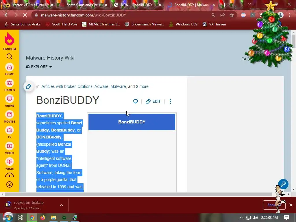
Task: Open Chrome from the taskbar
Action: point(32,218)
